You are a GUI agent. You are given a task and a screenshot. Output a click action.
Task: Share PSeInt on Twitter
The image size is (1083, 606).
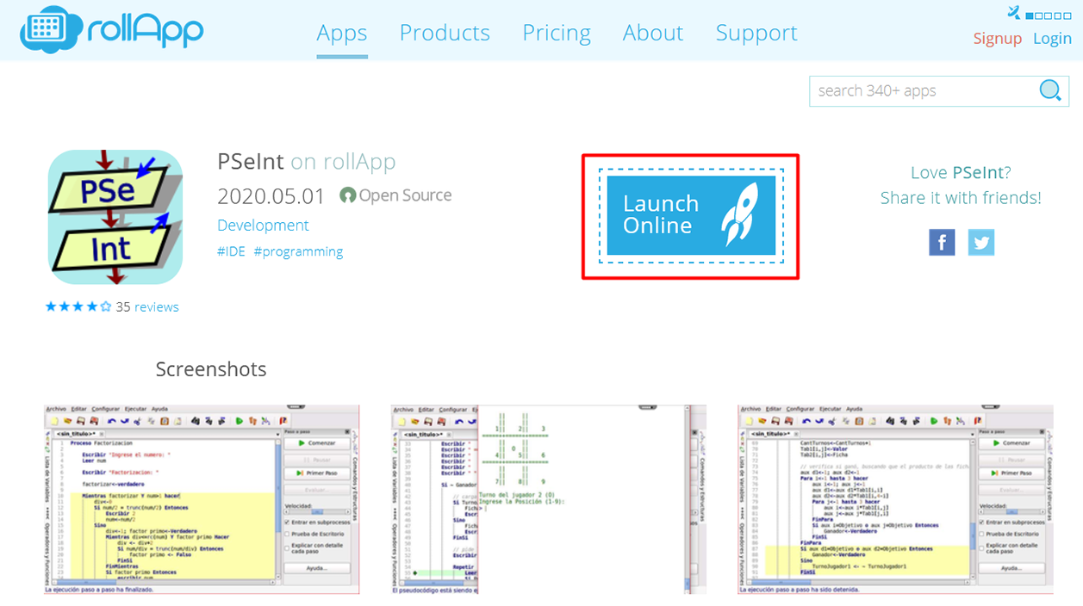(x=980, y=243)
